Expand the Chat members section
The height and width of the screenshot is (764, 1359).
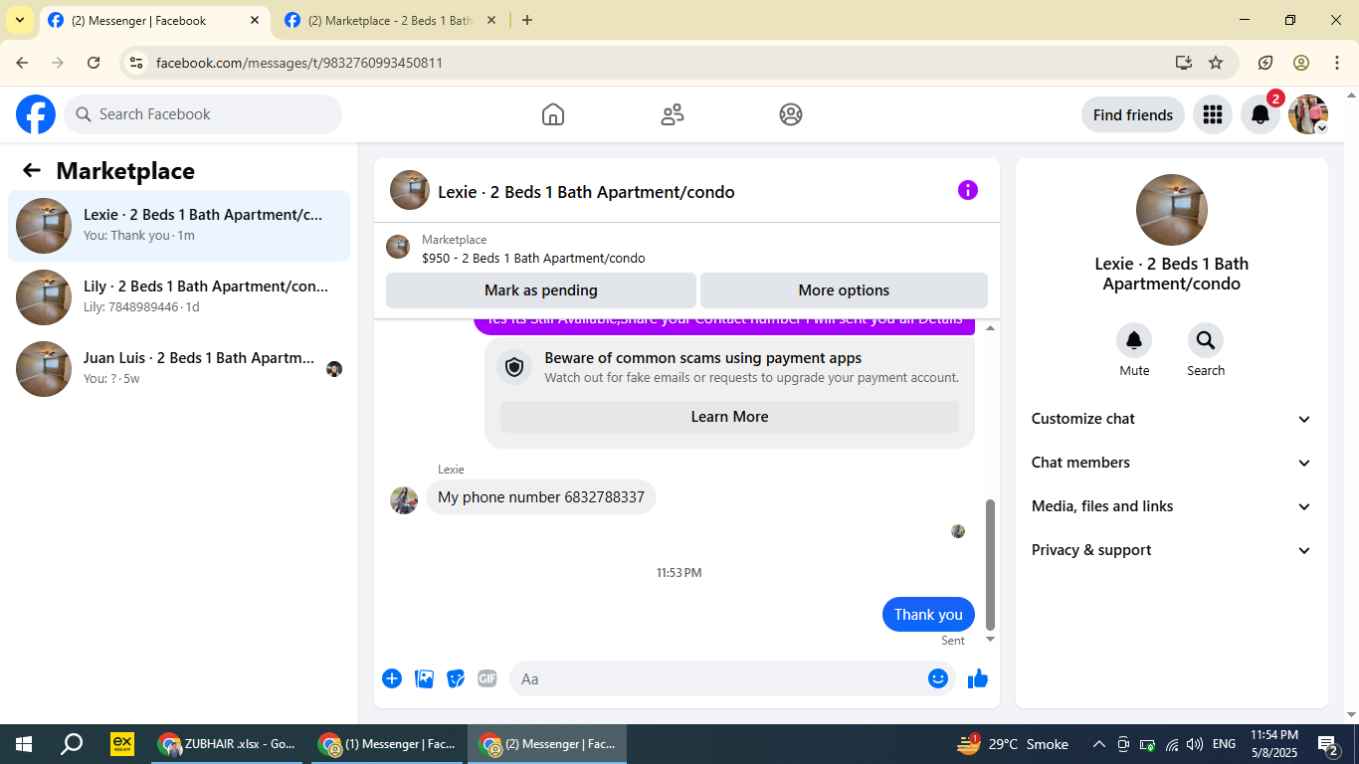coord(1172,463)
